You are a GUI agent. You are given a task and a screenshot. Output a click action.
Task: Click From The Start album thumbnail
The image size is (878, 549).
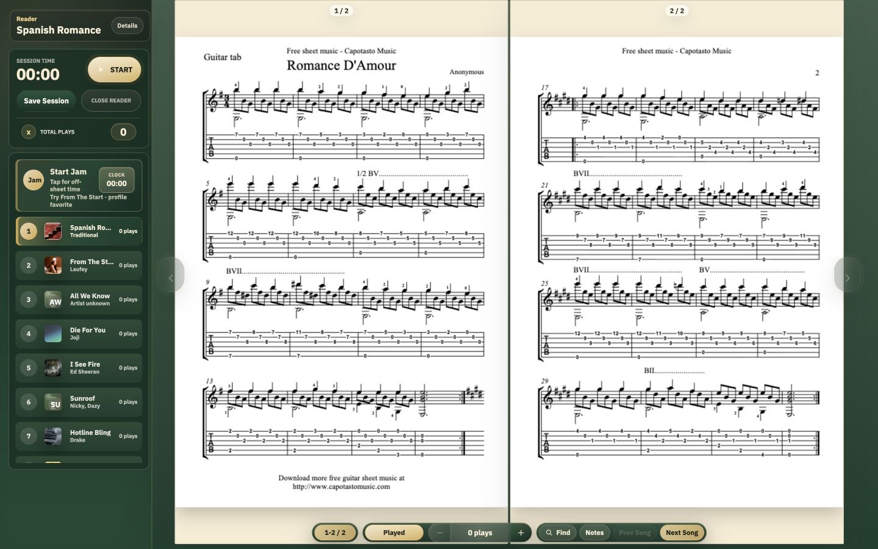(x=53, y=265)
